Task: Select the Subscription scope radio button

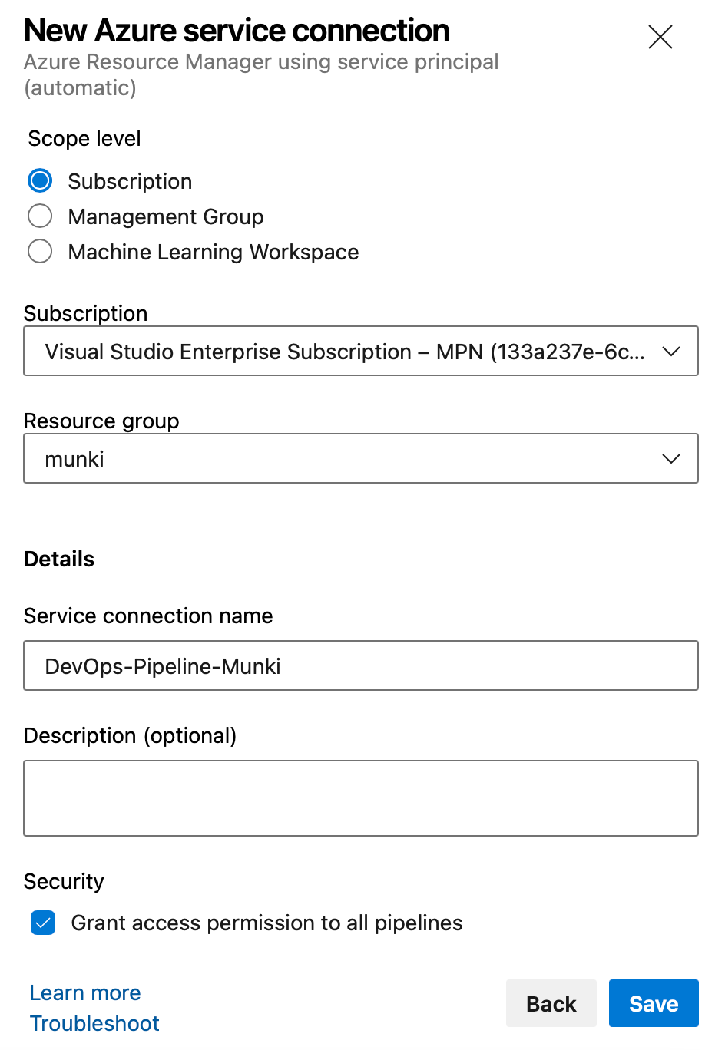Action: pos(40,181)
